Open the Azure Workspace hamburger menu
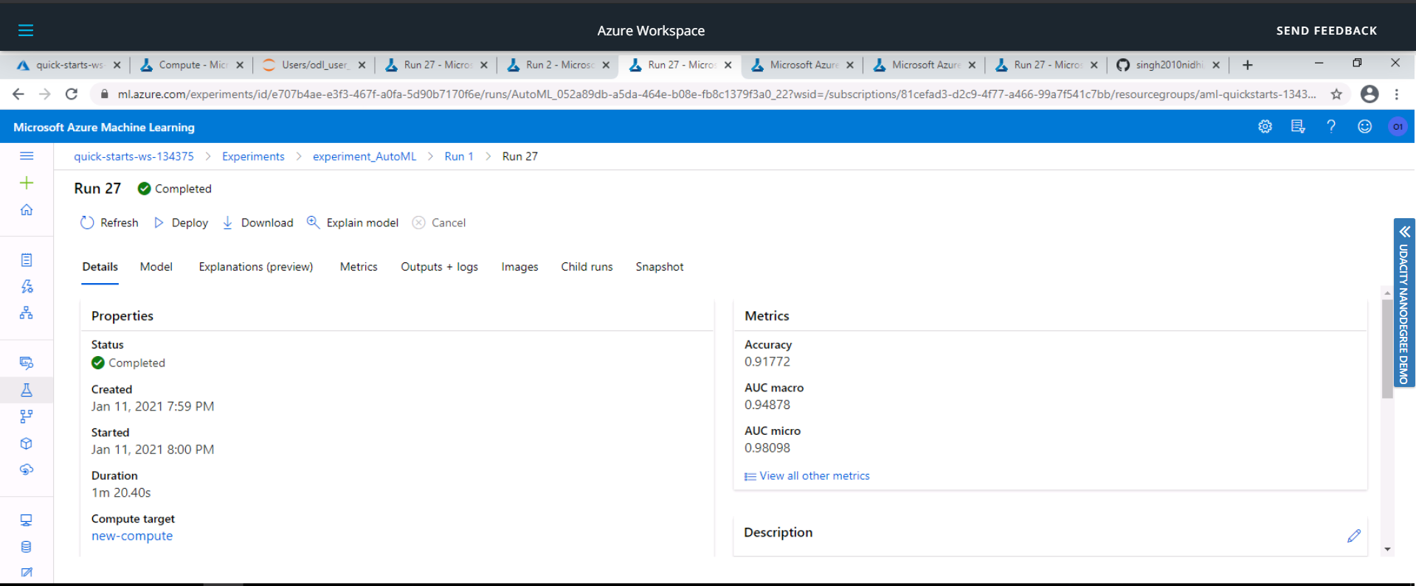1416x586 pixels. pos(26,30)
